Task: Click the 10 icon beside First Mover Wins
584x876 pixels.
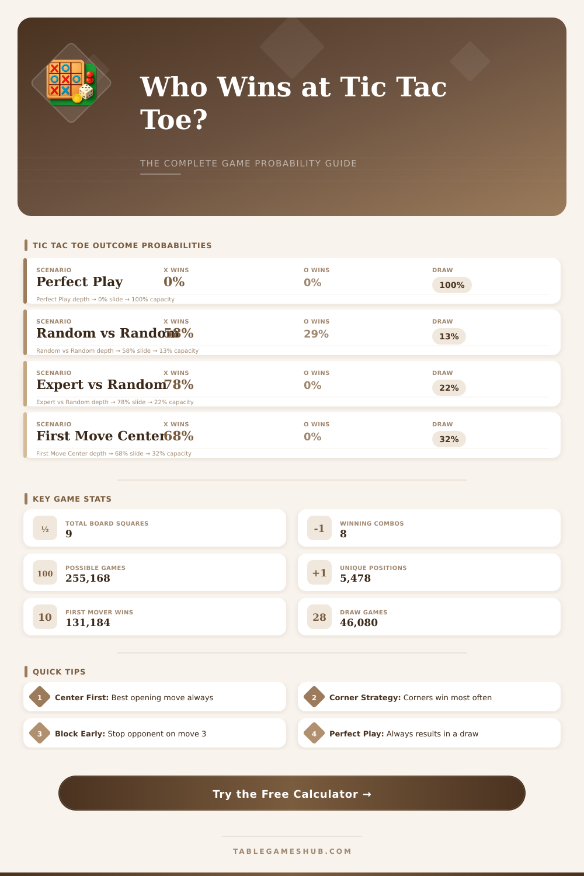Action: click(45, 617)
